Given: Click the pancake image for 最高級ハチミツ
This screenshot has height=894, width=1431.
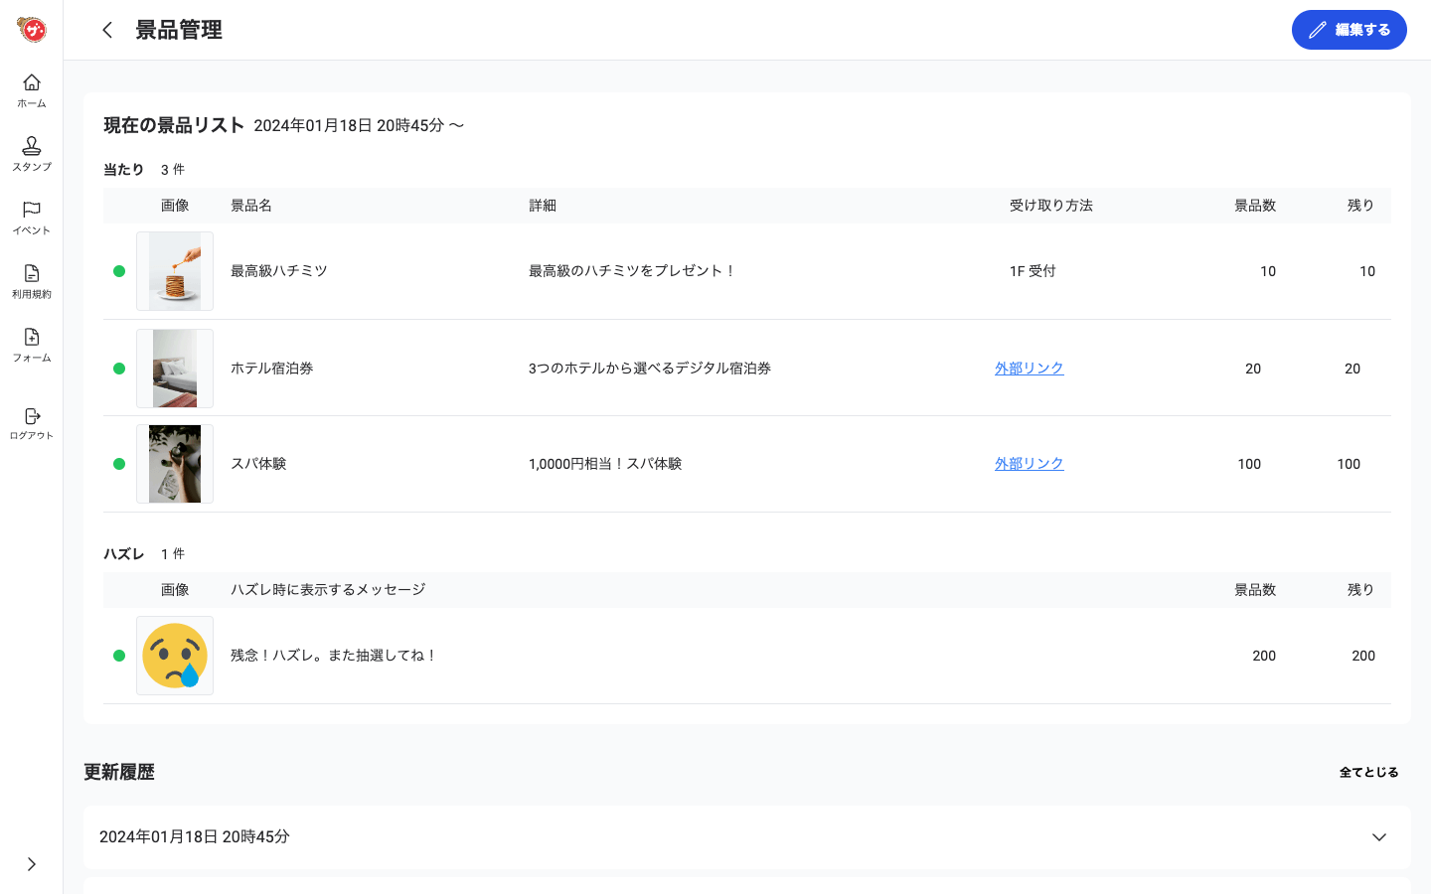Looking at the screenshot, I should coord(175,271).
